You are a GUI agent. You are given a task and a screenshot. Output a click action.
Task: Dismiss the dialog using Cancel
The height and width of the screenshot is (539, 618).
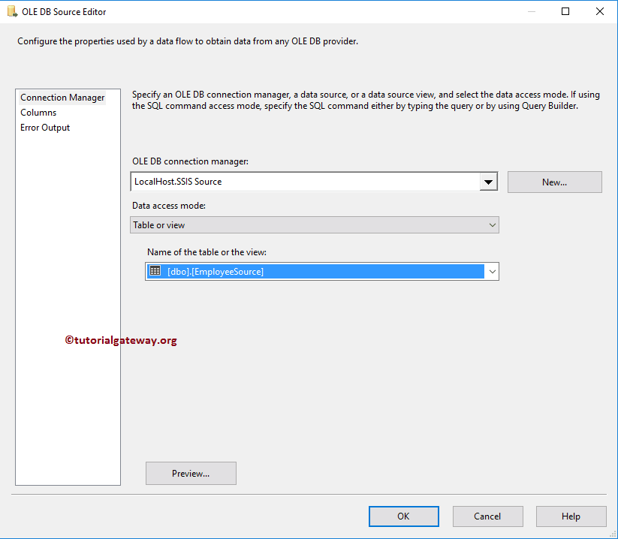[487, 516]
